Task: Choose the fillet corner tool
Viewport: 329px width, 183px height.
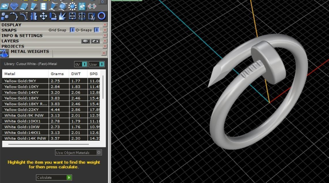Action: 24,16
